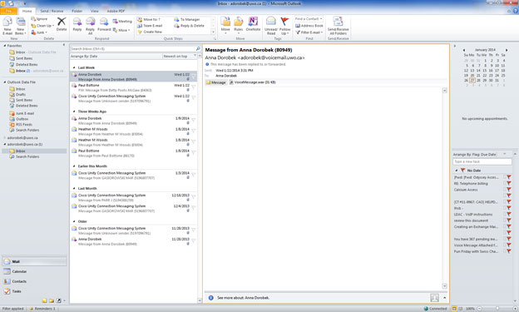Mark 'review this document' task complete
The image size is (519, 312).
point(509,220)
